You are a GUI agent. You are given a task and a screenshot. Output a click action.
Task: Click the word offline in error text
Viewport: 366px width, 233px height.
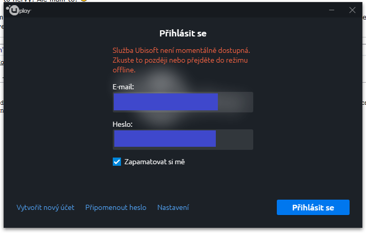pos(124,70)
